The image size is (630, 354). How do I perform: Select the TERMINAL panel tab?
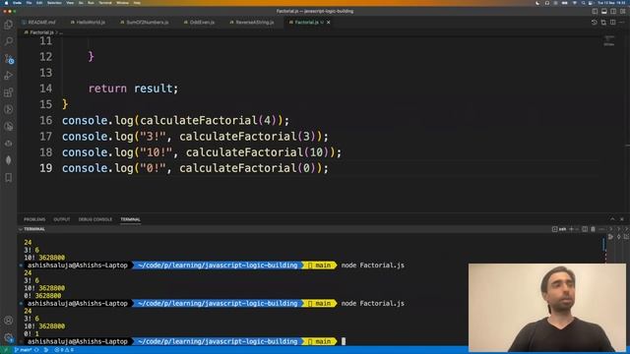point(131,219)
